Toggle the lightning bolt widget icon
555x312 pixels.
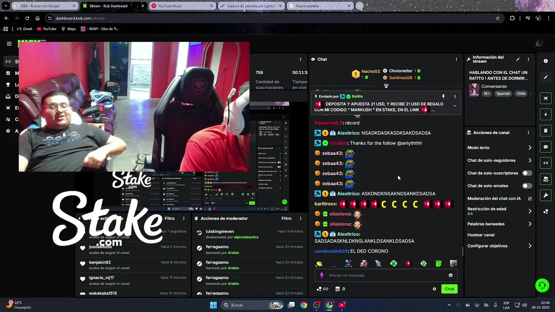click(545, 114)
